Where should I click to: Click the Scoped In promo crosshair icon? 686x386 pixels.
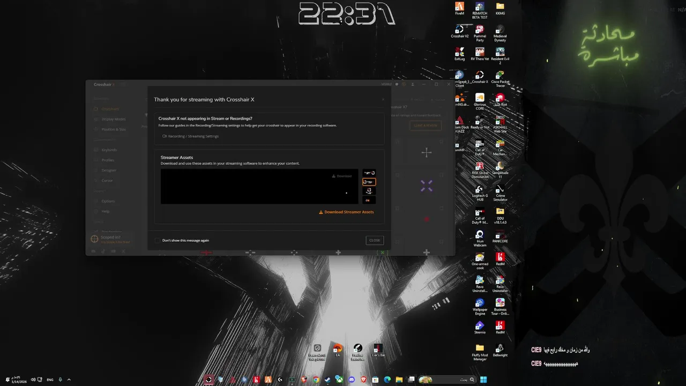(94, 239)
